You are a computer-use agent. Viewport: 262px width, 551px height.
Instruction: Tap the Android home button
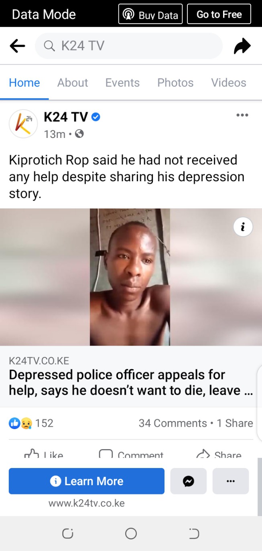coord(131,533)
